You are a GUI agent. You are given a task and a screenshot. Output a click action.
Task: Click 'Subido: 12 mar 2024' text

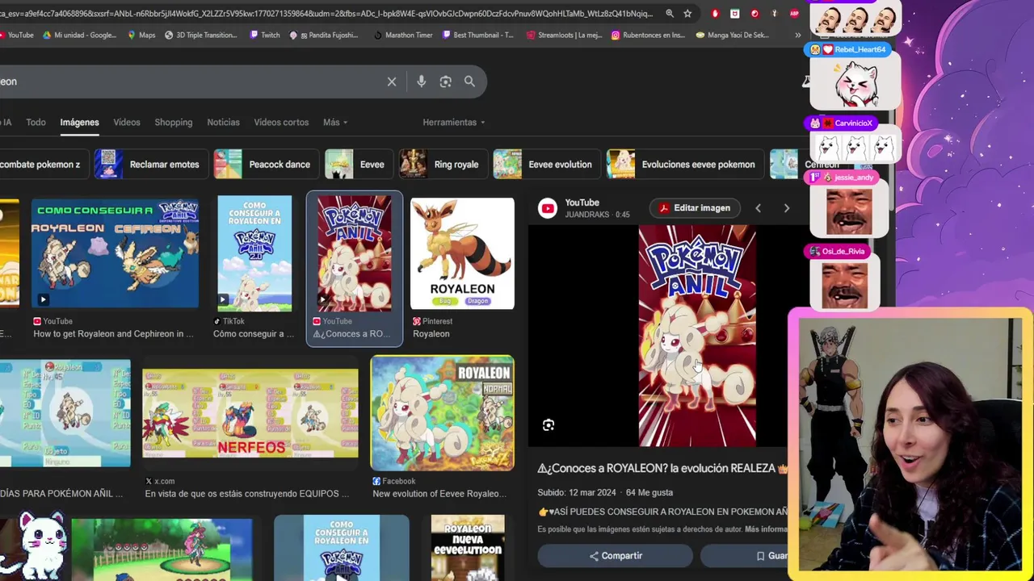click(x=575, y=492)
